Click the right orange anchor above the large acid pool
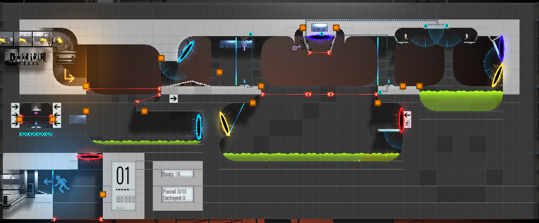 (420, 86)
